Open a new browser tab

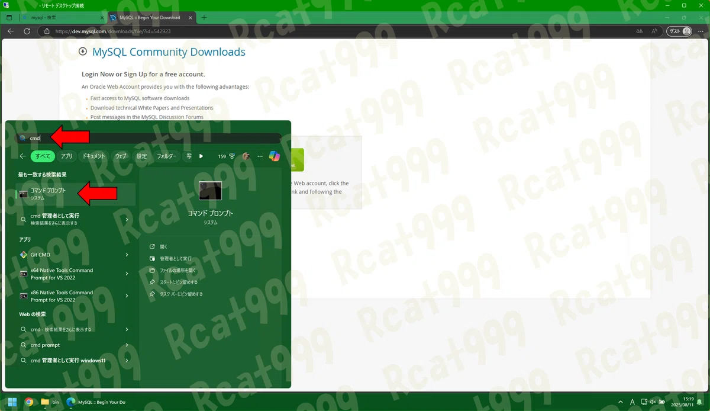click(204, 18)
